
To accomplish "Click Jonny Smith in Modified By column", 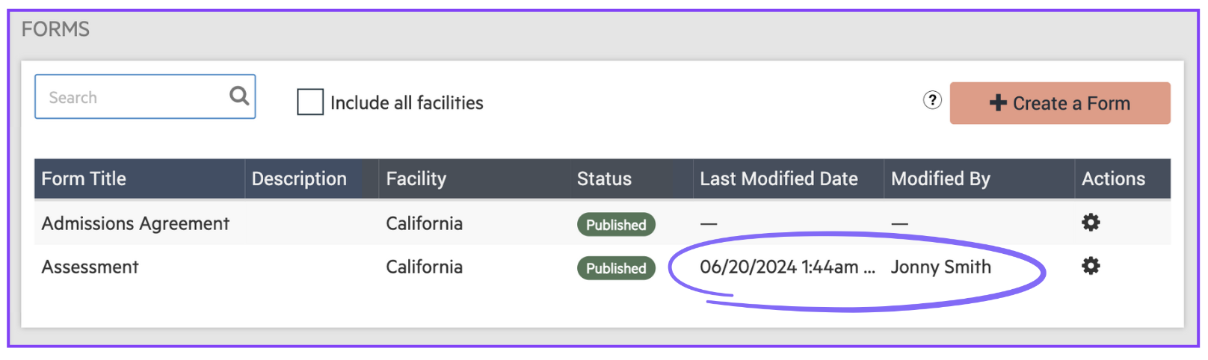I will (x=940, y=267).
